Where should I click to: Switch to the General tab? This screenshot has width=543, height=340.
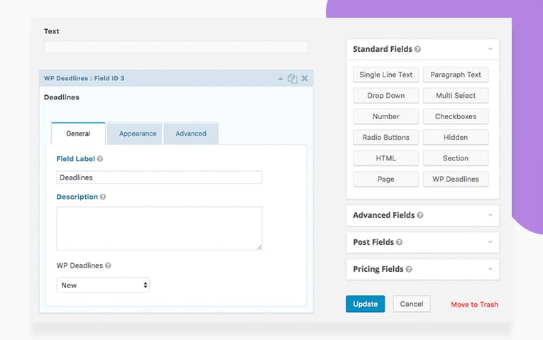pos(78,133)
